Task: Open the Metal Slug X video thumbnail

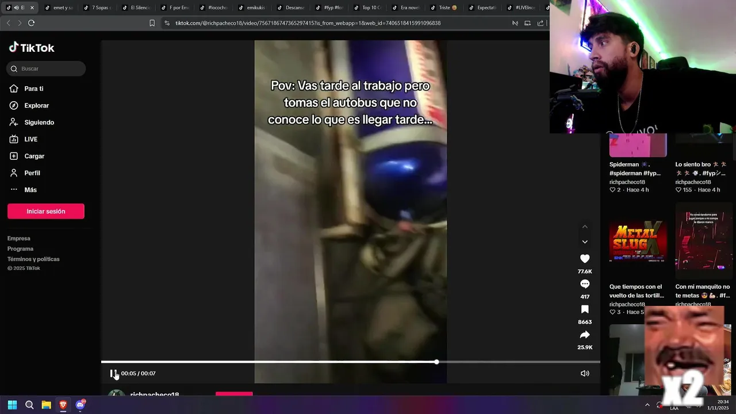Action: point(638,241)
